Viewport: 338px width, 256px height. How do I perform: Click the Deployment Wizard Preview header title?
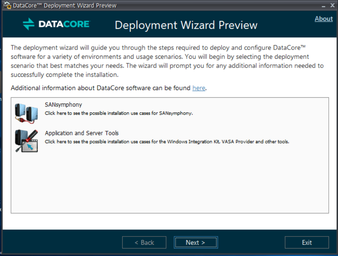click(x=186, y=25)
